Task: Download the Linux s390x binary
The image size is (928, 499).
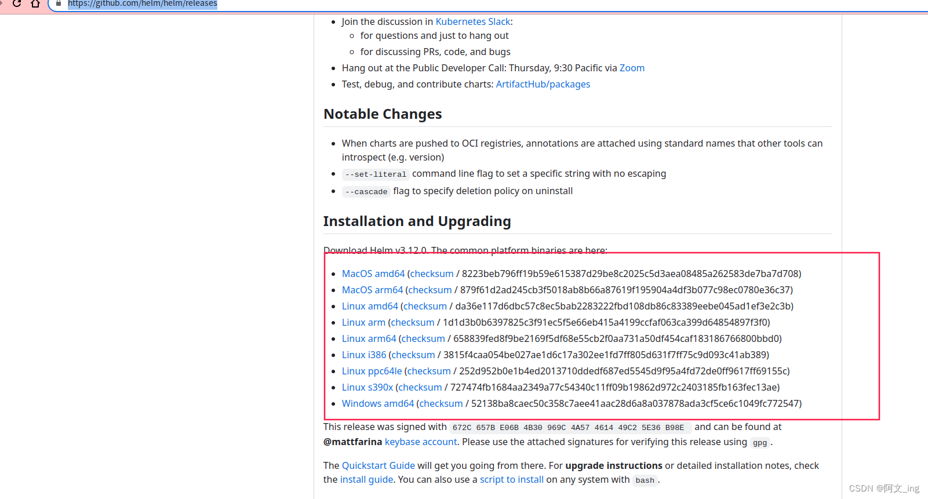Action: click(x=367, y=387)
